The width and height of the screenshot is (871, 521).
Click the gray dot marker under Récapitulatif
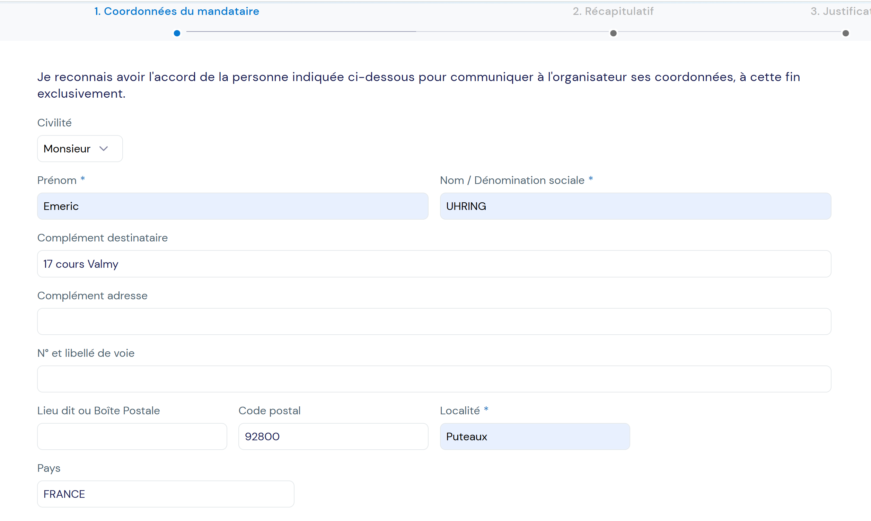pyautogui.click(x=613, y=33)
